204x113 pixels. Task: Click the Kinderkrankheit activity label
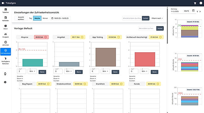coord(64,84)
